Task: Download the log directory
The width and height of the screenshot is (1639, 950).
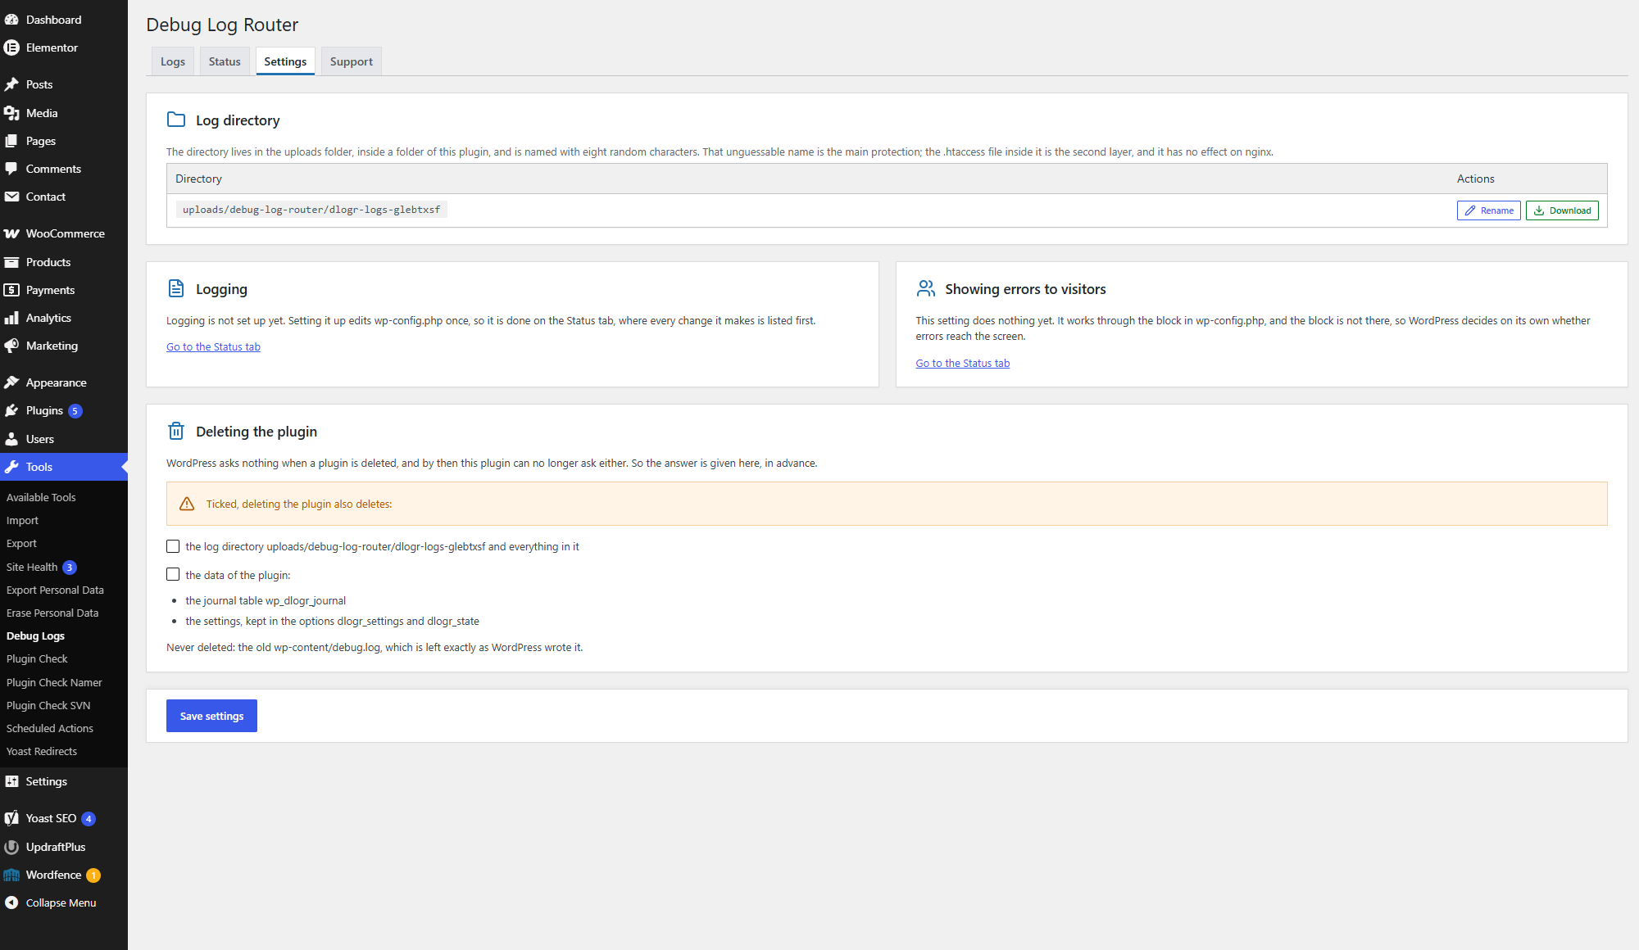Action: pos(1562,210)
